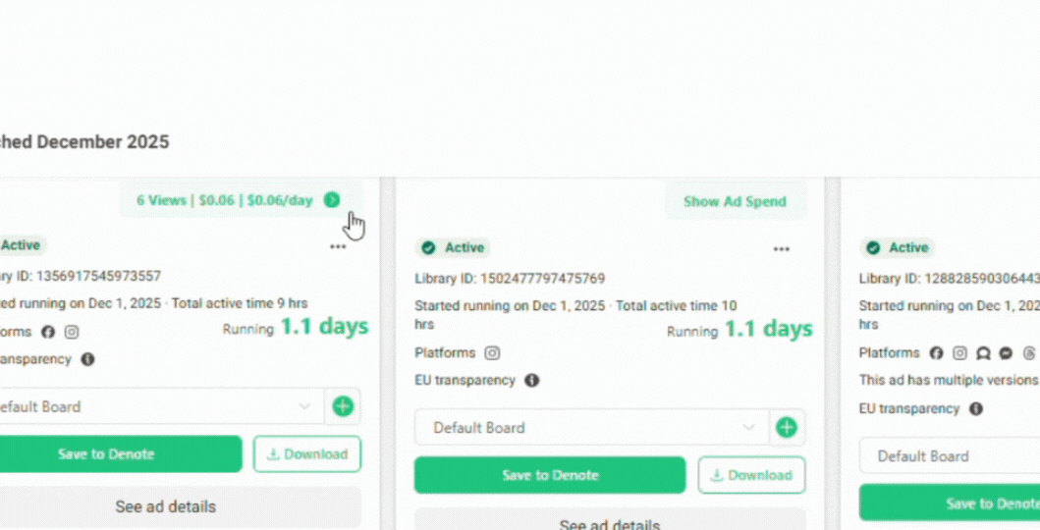Open three-dot menu for ad 1502477797475769
Viewport: 1040px width, 530px height.
(781, 249)
